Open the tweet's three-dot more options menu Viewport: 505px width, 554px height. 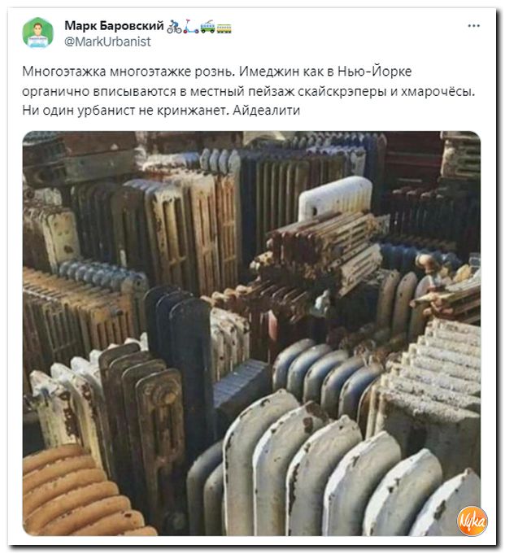pyautogui.click(x=473, y=26)
